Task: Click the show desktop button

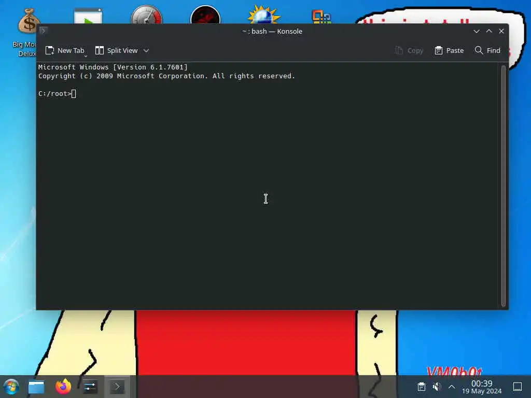Action: 518,387
